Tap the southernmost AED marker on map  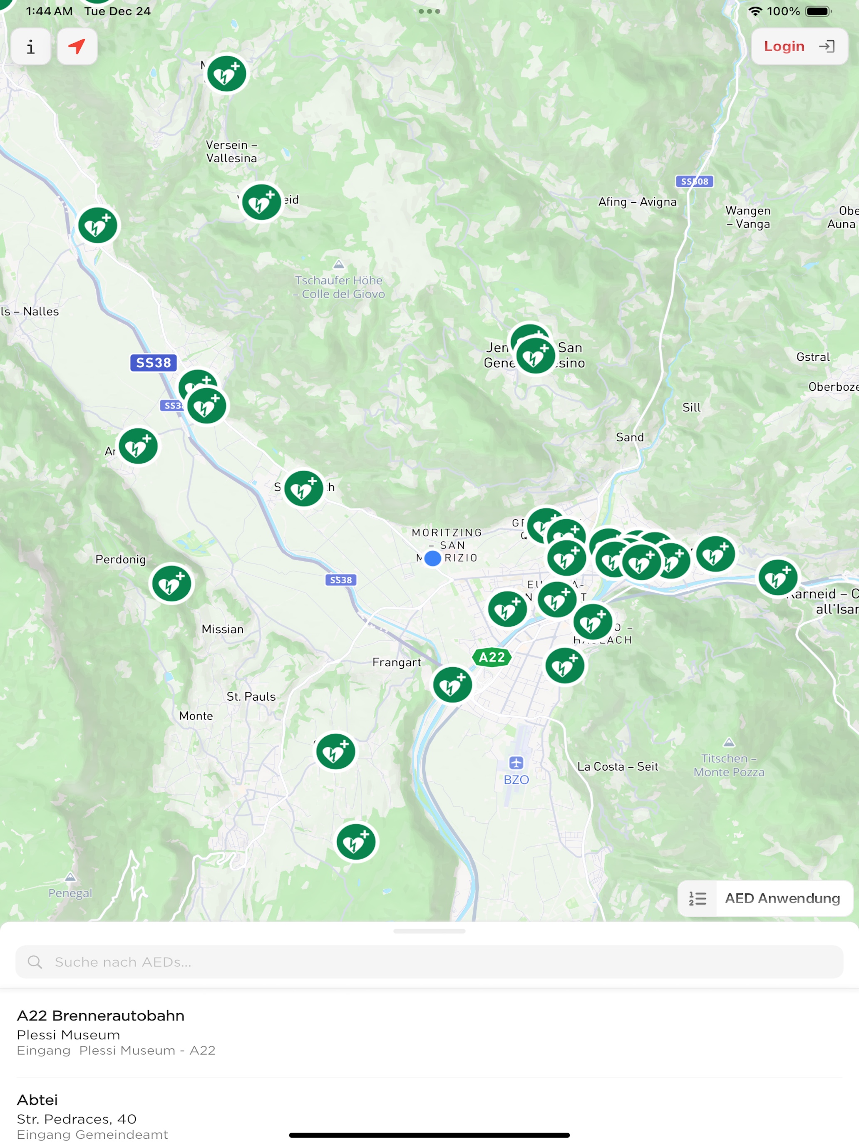click(356, 842)
